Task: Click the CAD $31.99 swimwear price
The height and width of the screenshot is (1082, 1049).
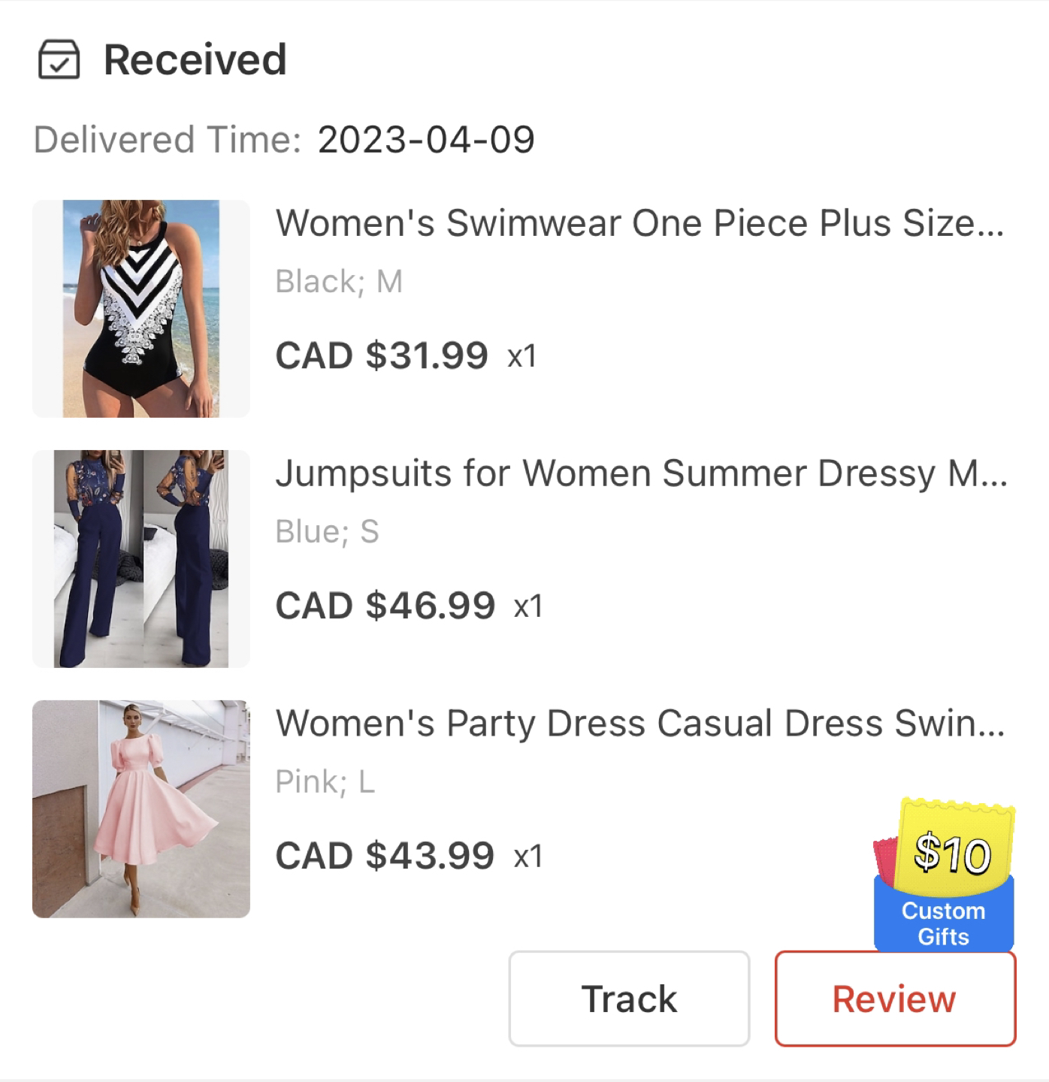Action: (x=382, y=355)
